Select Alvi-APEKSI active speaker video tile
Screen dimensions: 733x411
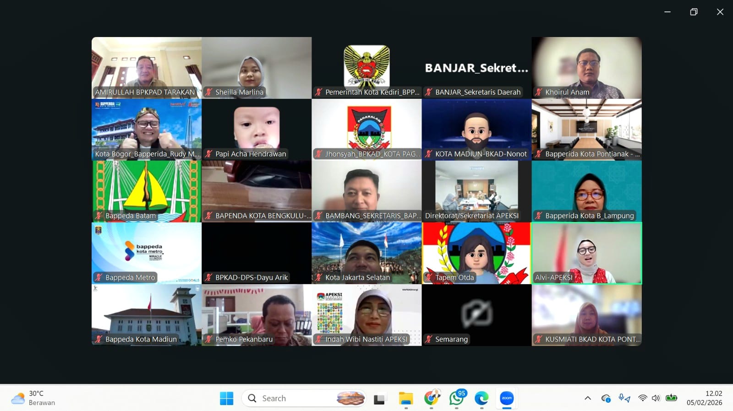pyautogui.click(x=586, y=253)
